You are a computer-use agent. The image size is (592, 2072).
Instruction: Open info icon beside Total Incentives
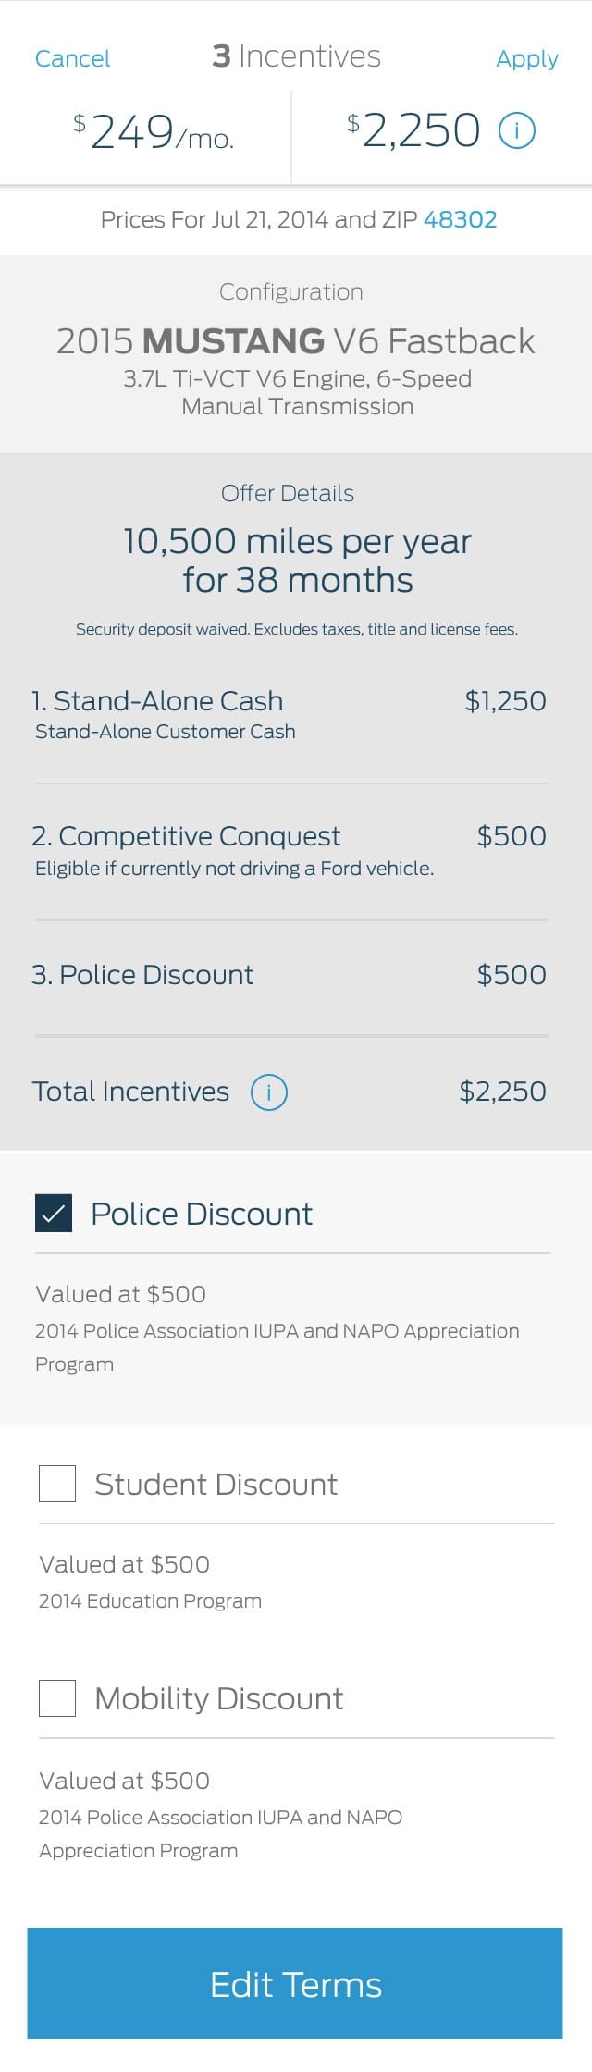[269, 1092]
